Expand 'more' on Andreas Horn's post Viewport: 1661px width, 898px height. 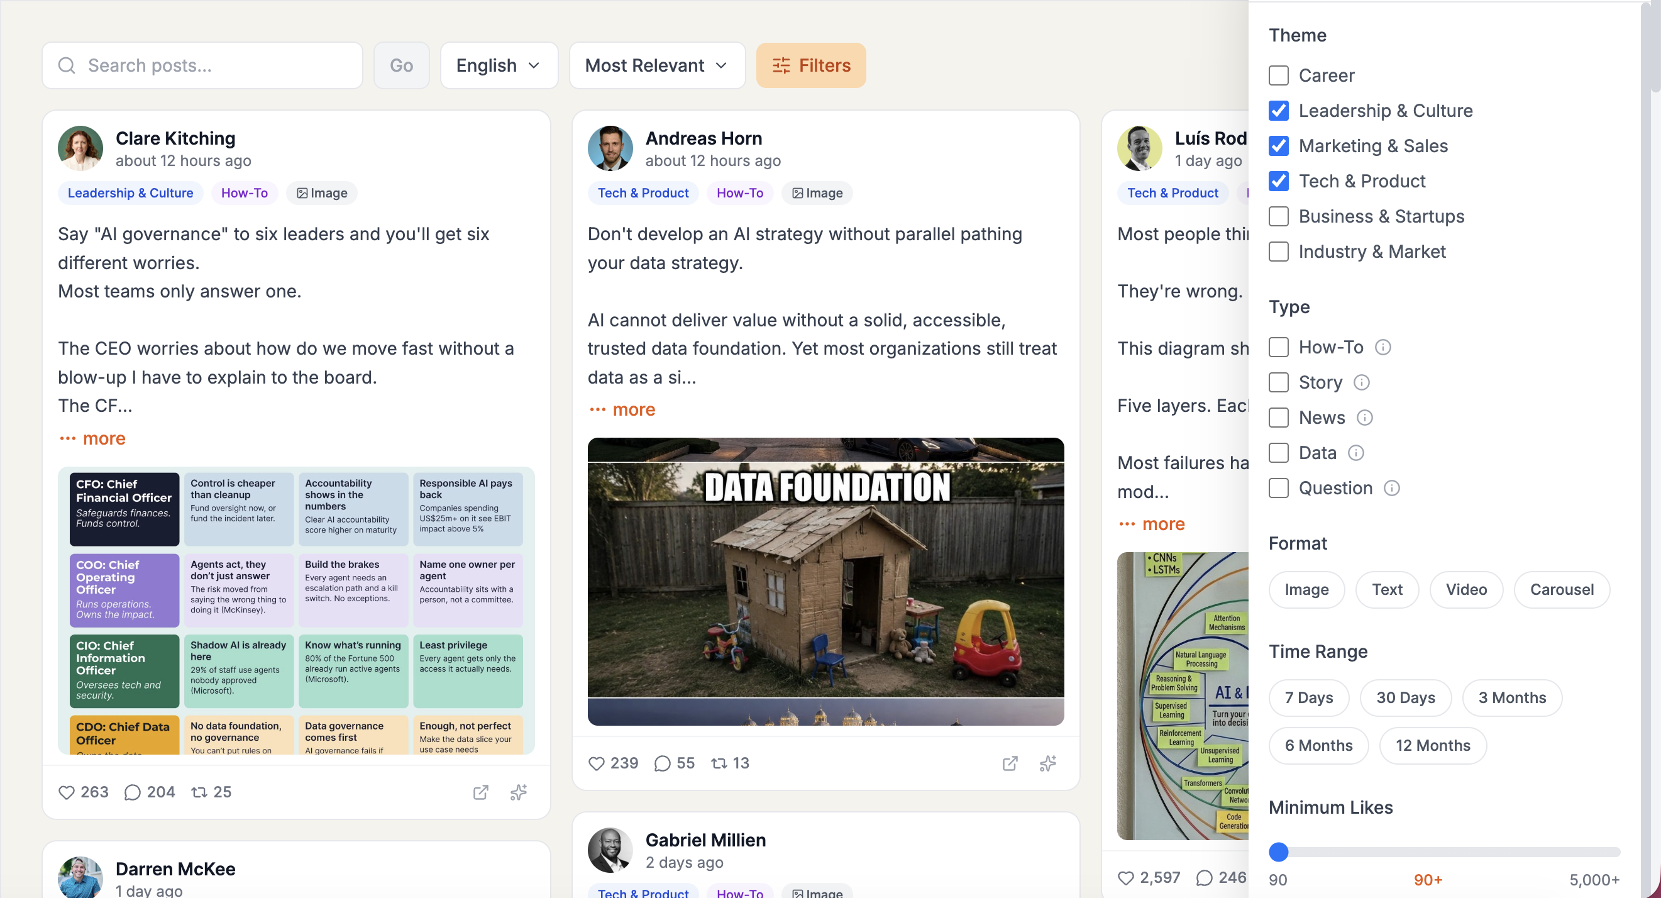tap(622, 409)
